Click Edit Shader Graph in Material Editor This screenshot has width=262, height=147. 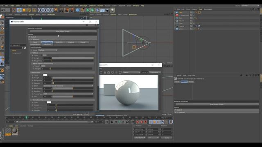[x=63, y=31]
